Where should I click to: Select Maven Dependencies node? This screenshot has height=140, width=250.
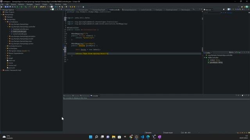point(16,53)
